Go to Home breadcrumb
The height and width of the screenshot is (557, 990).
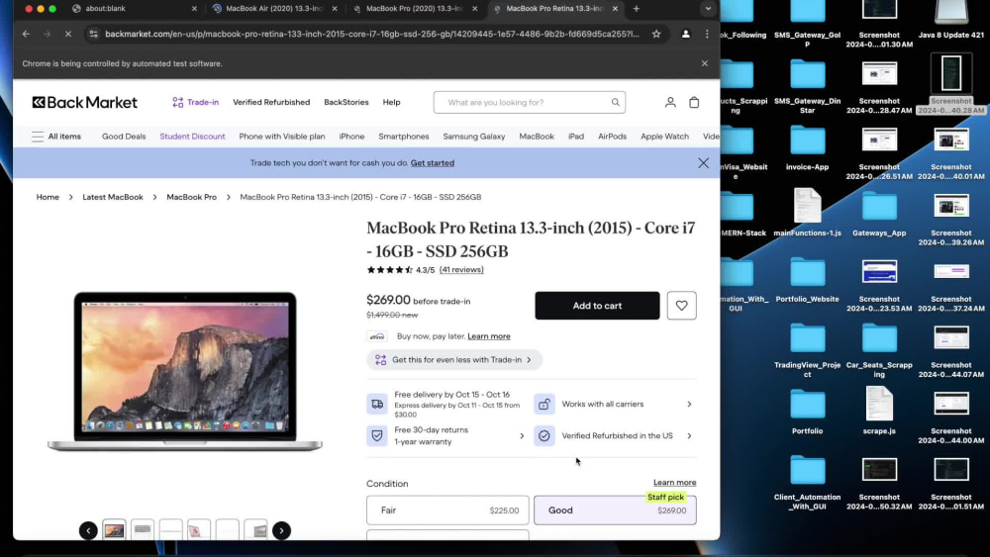point(48,197)
